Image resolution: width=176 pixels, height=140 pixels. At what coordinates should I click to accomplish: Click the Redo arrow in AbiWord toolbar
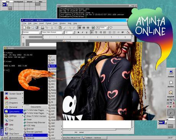[74, 28]
